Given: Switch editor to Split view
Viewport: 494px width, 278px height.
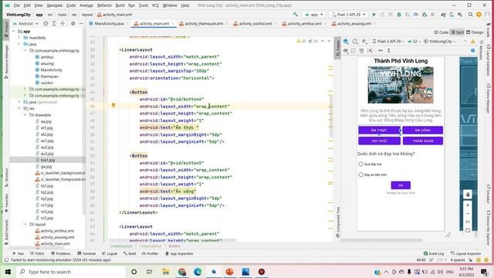Looking at the screenshot, I should click(x=458, y=32).
